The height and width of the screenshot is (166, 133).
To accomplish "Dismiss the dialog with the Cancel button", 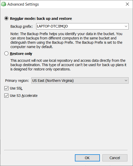I will [x=115, y=158].
